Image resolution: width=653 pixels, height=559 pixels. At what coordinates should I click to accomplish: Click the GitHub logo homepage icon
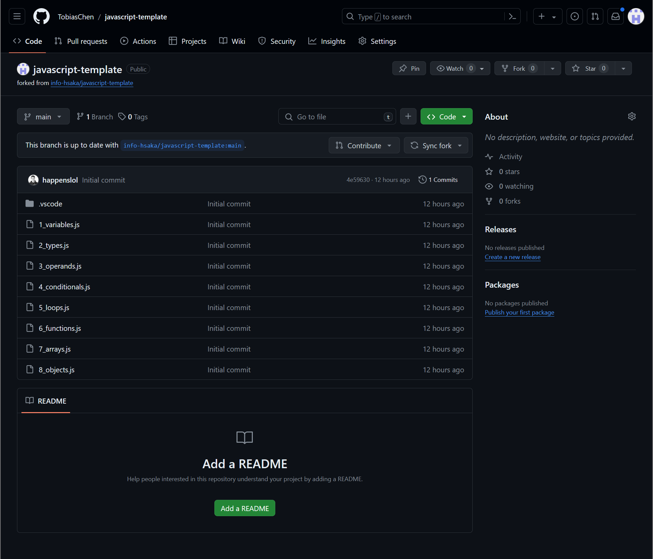tap(42, 16)
